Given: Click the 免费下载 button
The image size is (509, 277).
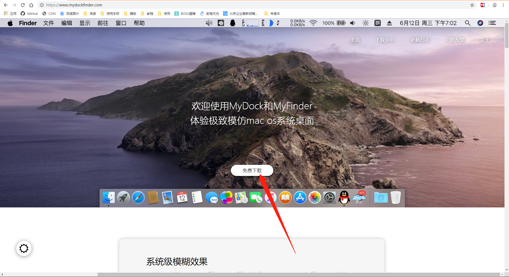Looking at the screenshot, I should pyautogui.click(x=252, y=170).
